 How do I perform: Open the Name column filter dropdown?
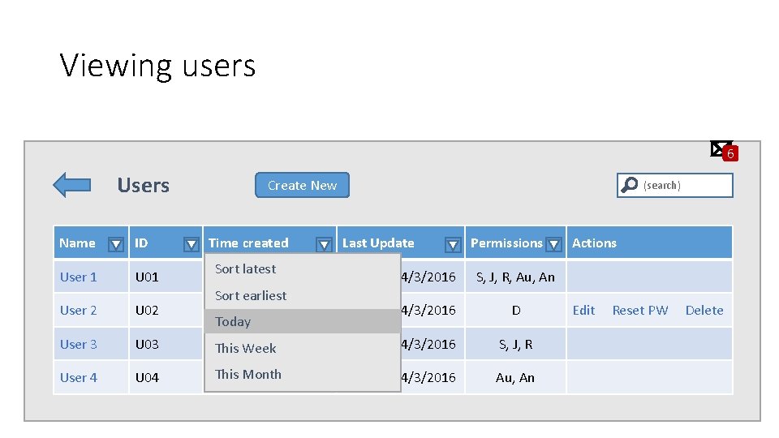[116, 244]
